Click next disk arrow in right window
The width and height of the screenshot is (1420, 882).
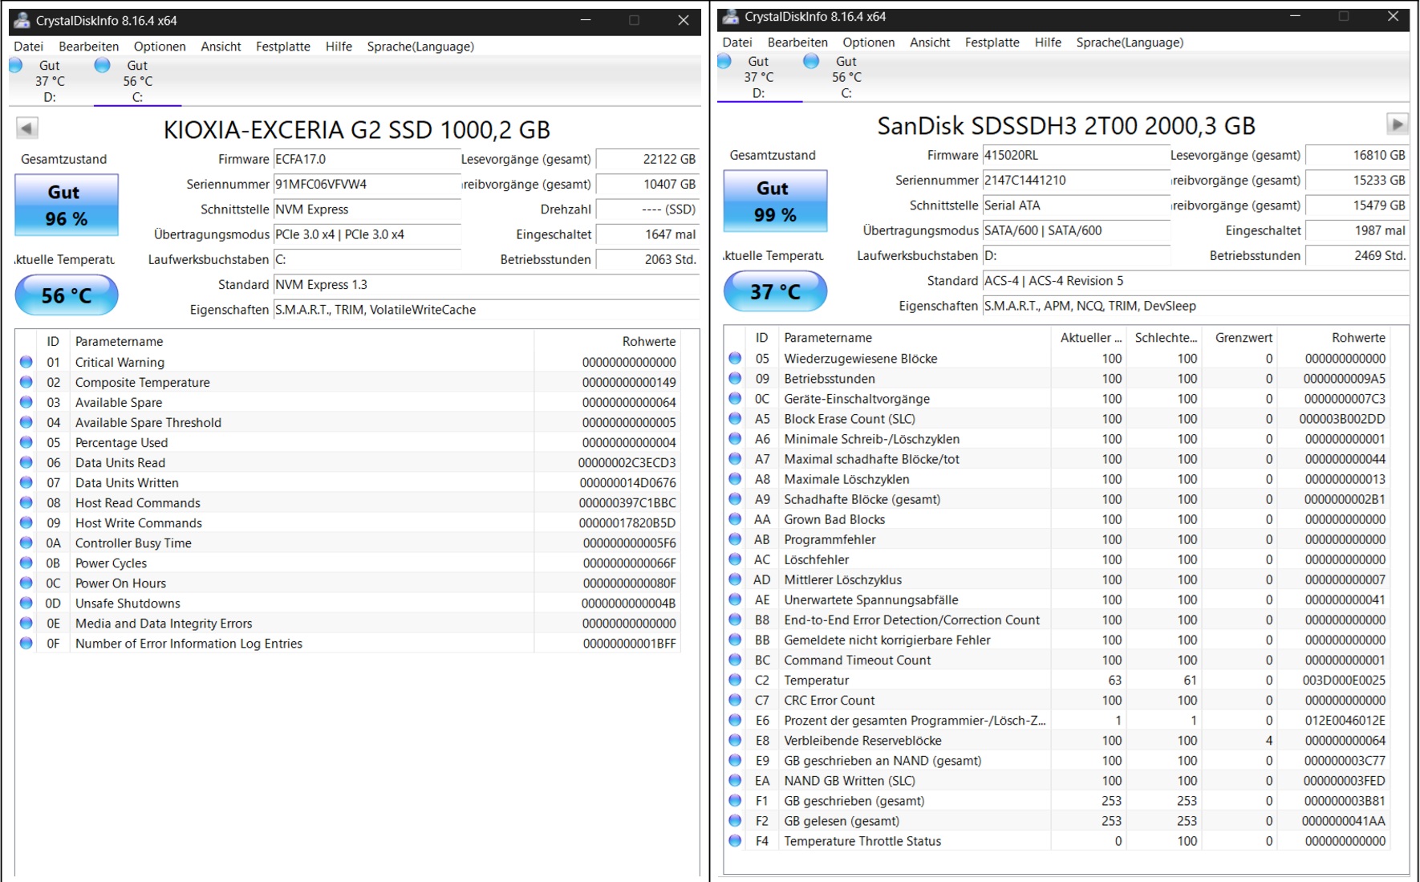(1397, 124)
